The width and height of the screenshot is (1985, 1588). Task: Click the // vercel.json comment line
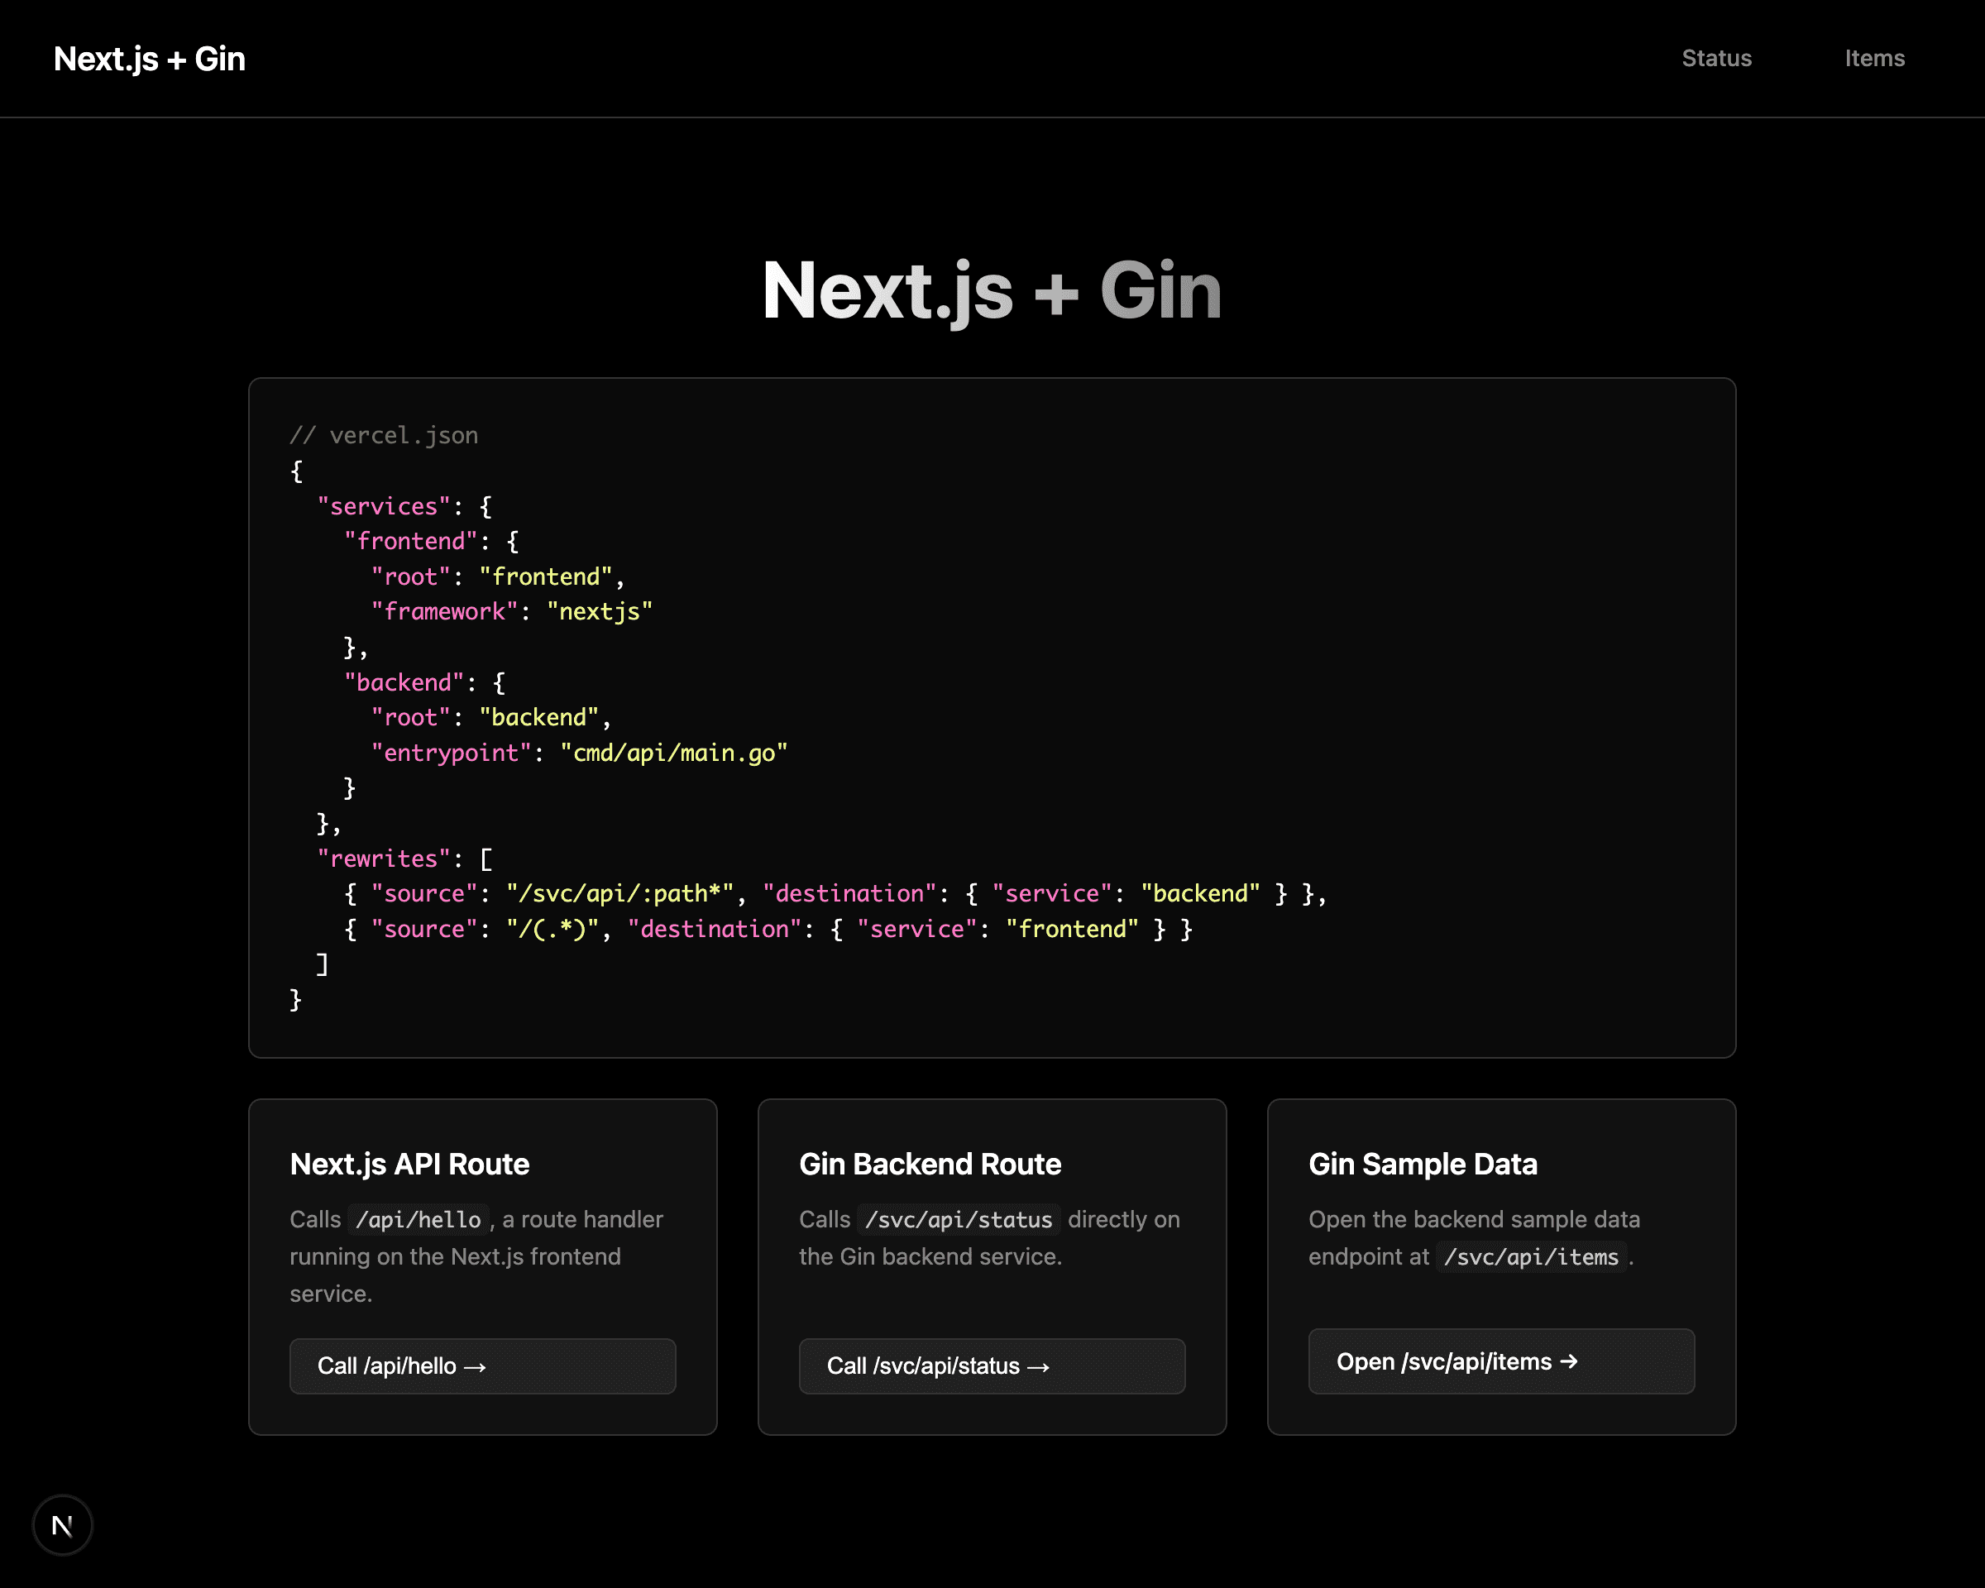pos(384,435)
